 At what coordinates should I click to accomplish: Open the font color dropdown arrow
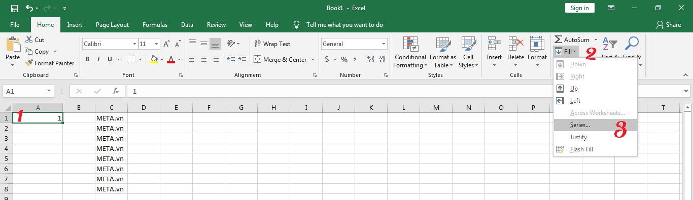coord(180,60)
